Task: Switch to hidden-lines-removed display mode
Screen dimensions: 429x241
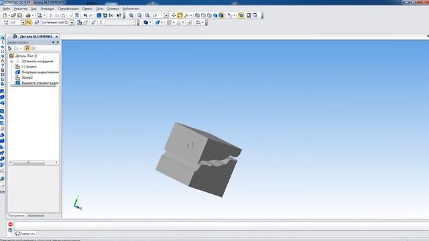Action: (x=203, y=15)
